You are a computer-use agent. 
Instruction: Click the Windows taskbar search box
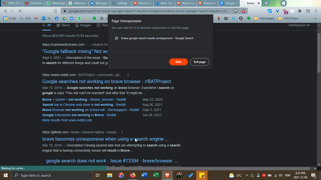[52, 175]
